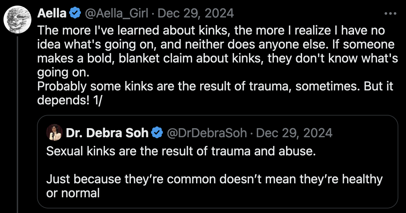Click the quoted tweet's Dec 29, 2024 date
406x213 pixels.
point(294,133)
